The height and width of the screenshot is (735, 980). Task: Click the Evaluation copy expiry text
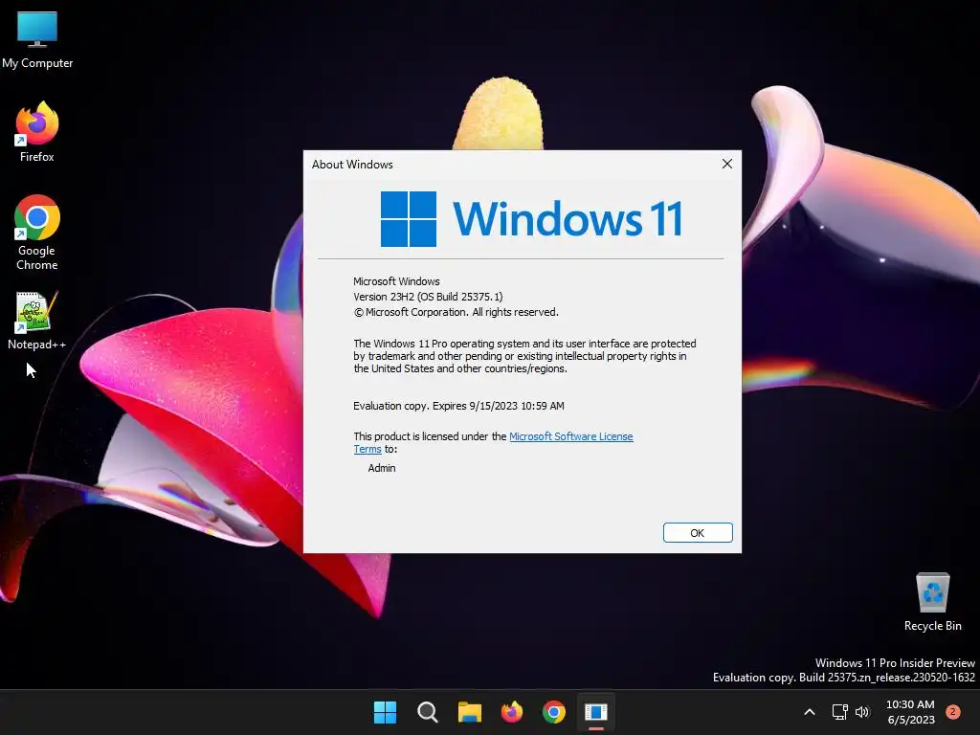coord(458,406)
